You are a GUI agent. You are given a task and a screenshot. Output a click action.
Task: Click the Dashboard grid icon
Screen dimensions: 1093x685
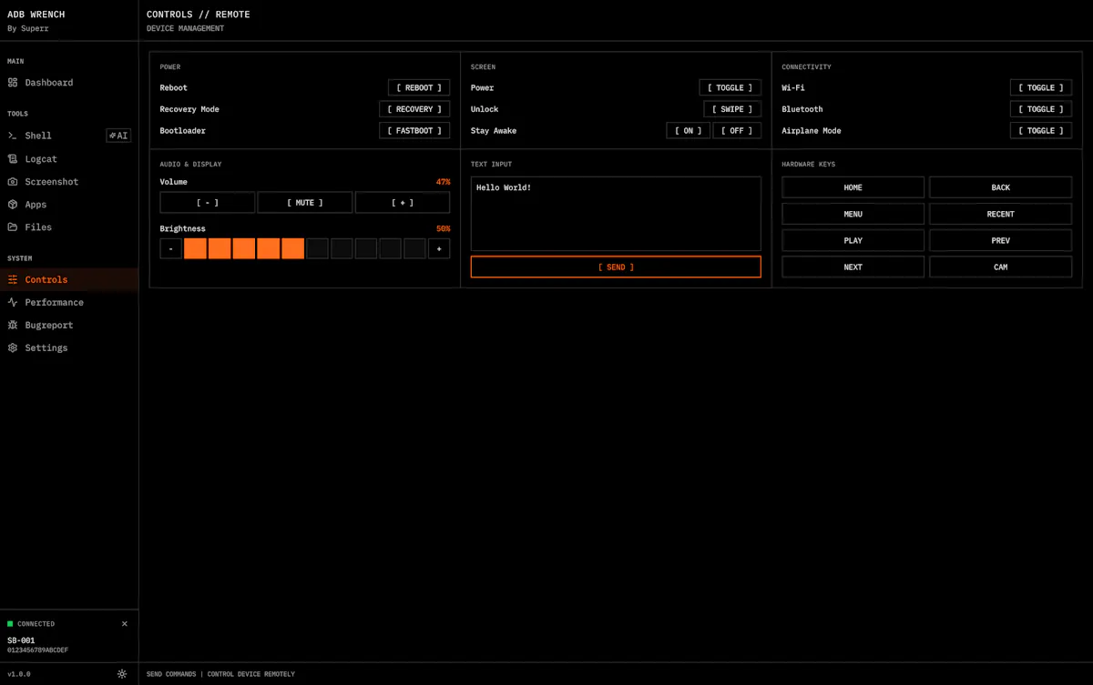pos(13,83)
